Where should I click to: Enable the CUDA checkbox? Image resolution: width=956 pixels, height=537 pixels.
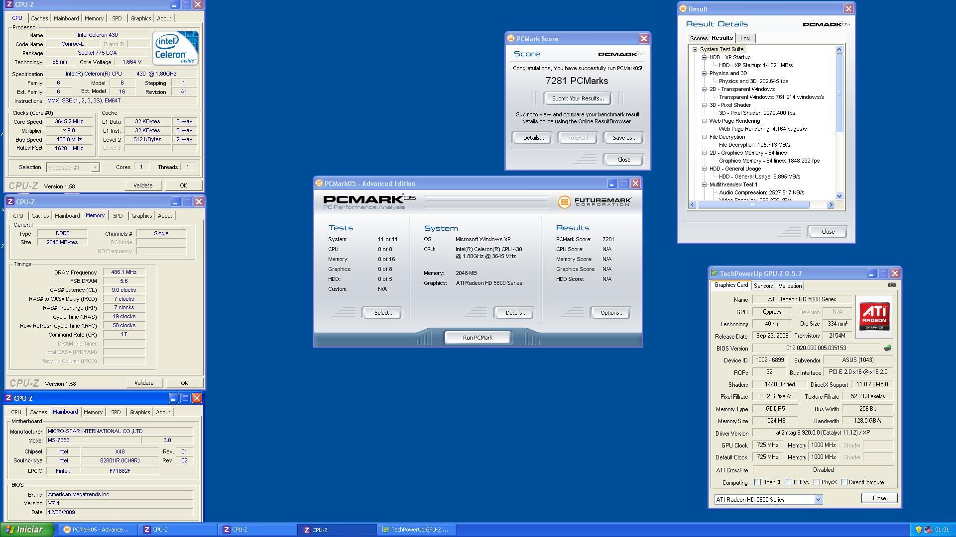coord(789,482)
